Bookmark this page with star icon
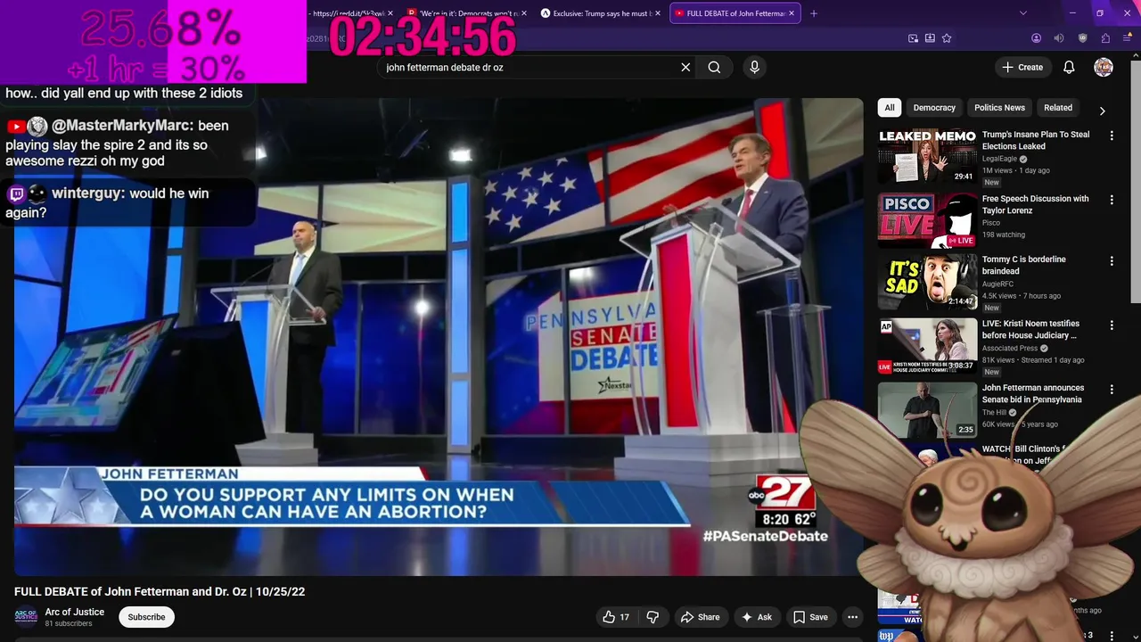Screen dimensions: 1141x642 [x=947, y=38]
